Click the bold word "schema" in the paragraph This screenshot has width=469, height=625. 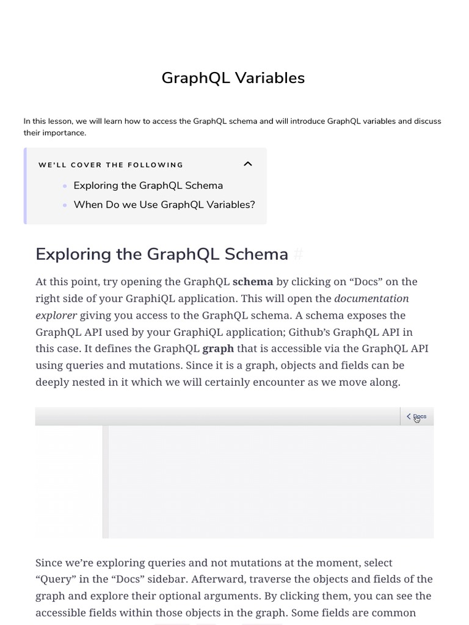point(253,282)
